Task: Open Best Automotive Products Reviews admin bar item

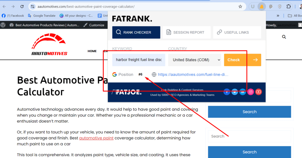Action: click(44, 25)
